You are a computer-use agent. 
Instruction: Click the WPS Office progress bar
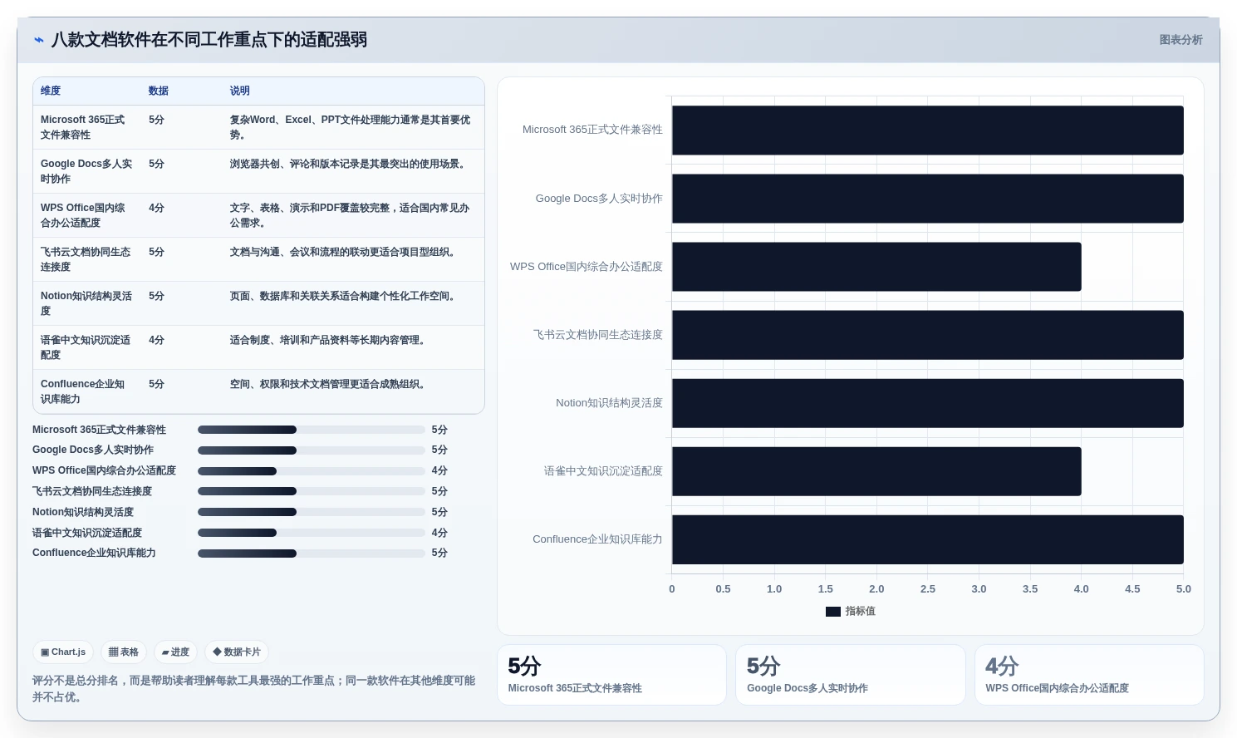312,471
